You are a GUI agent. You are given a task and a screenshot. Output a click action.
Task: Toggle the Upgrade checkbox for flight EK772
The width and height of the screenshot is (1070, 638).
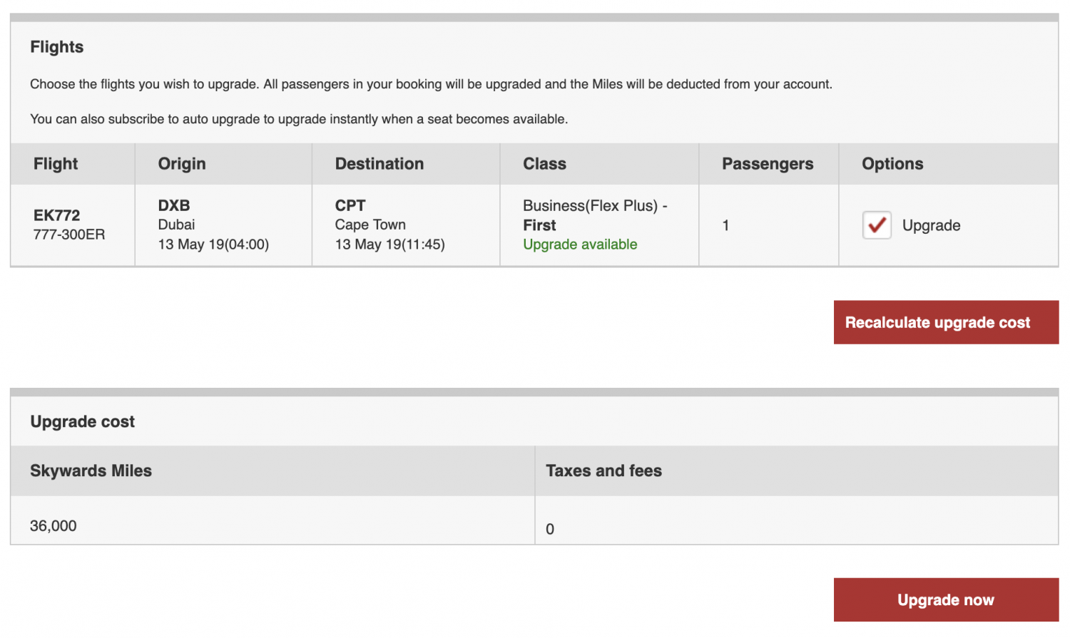(x=876, y=225)
